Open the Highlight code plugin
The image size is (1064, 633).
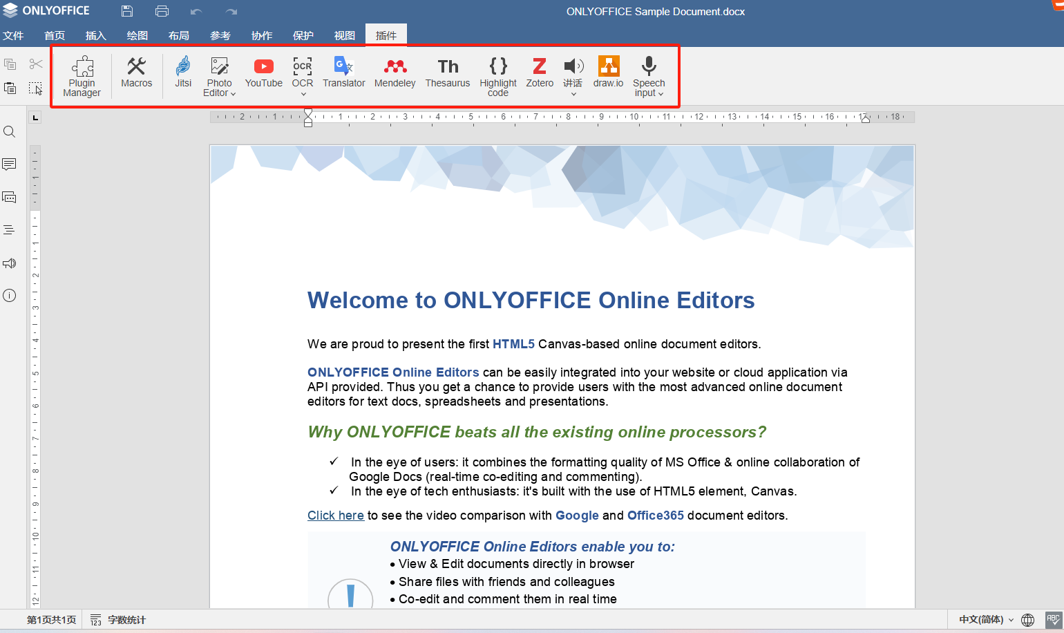(x=498, y=76)
